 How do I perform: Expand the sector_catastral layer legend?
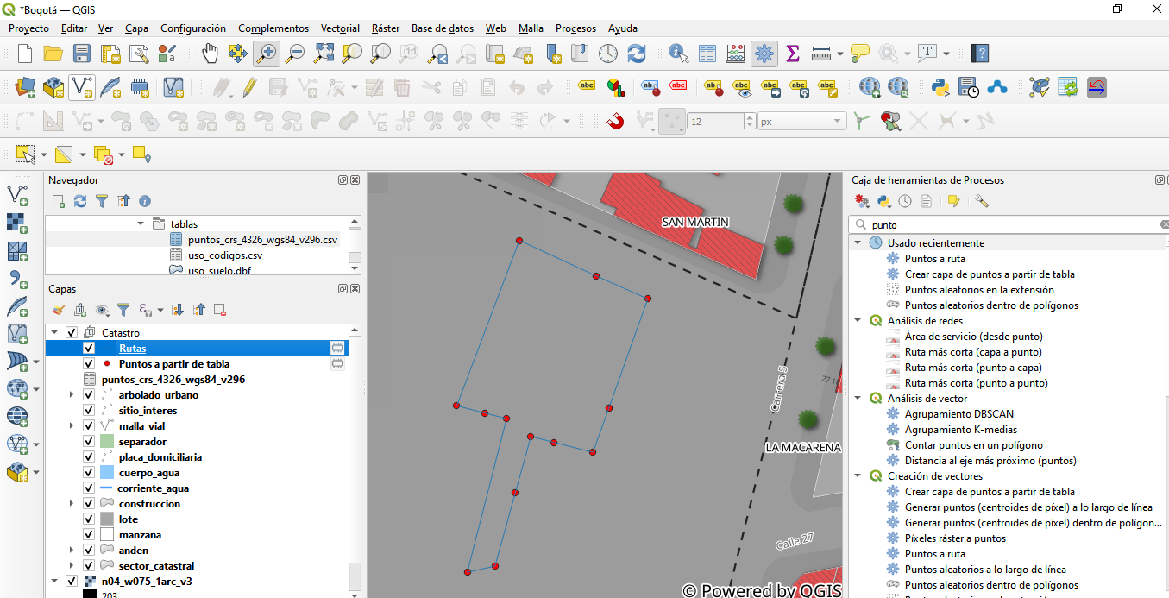point(72,566)
